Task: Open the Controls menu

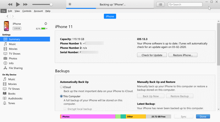Action: pyautogui.click(x=27, y=11)
